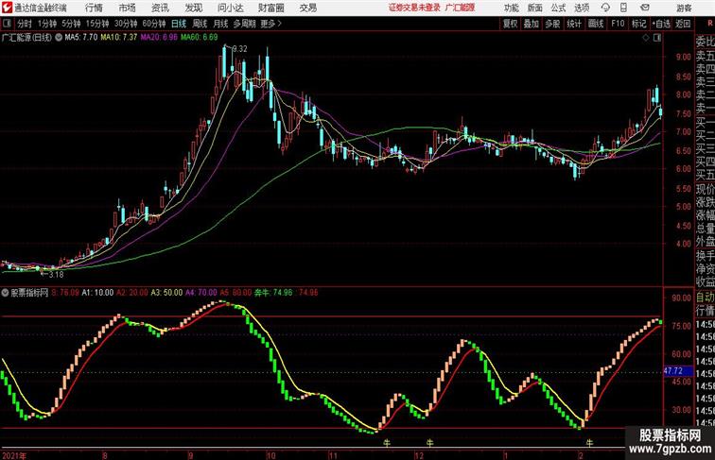Viewport: 715px width, 460px height.
Task: Click the MA10: 7.37 label
Action: click(118, 38)
